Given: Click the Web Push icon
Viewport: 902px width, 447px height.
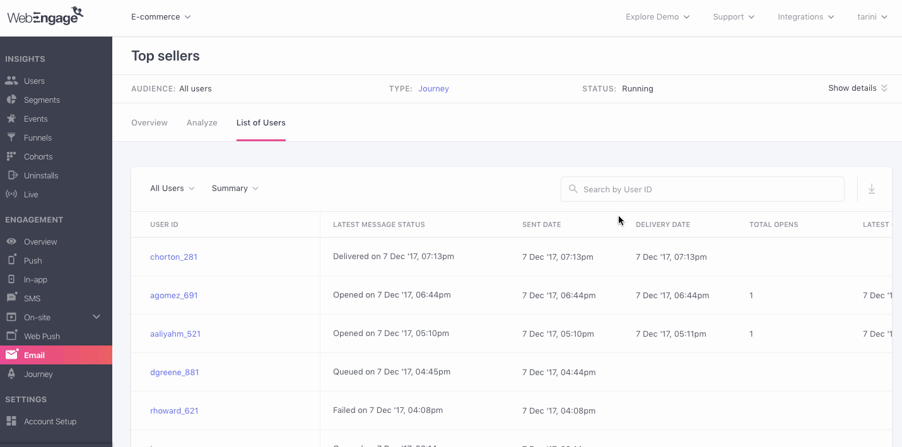Looking at the screenshot, I should [x=11, y=336].
